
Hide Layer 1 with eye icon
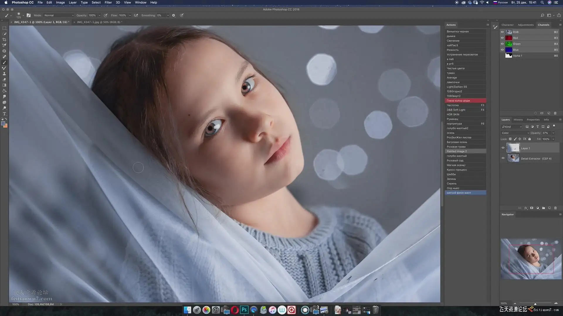(503, 148)
